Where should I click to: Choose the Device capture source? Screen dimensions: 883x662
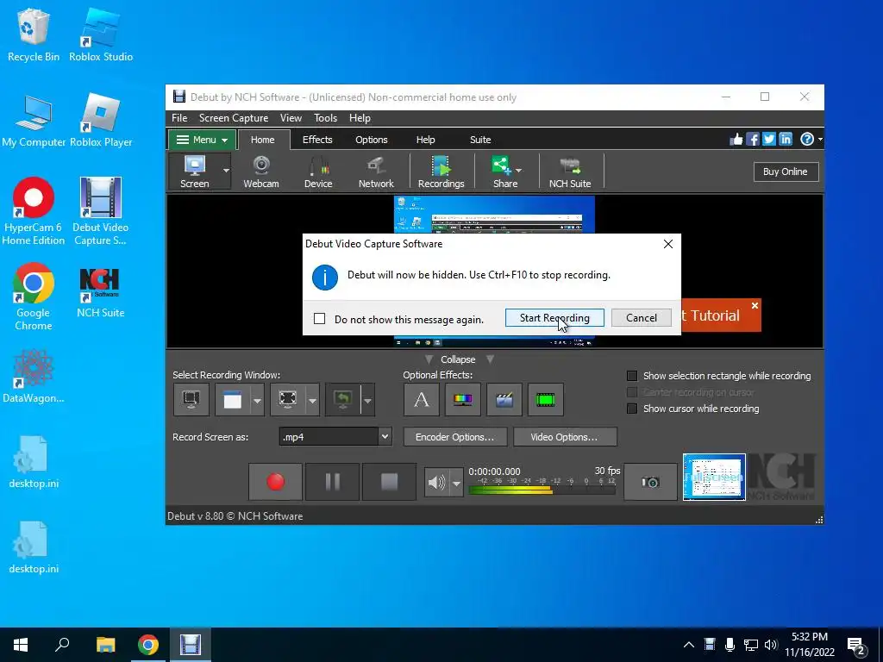(x=318, y=172)
